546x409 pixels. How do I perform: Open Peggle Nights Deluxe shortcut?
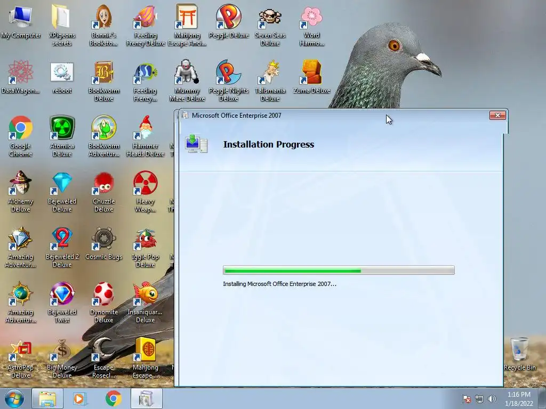(228, 81)
